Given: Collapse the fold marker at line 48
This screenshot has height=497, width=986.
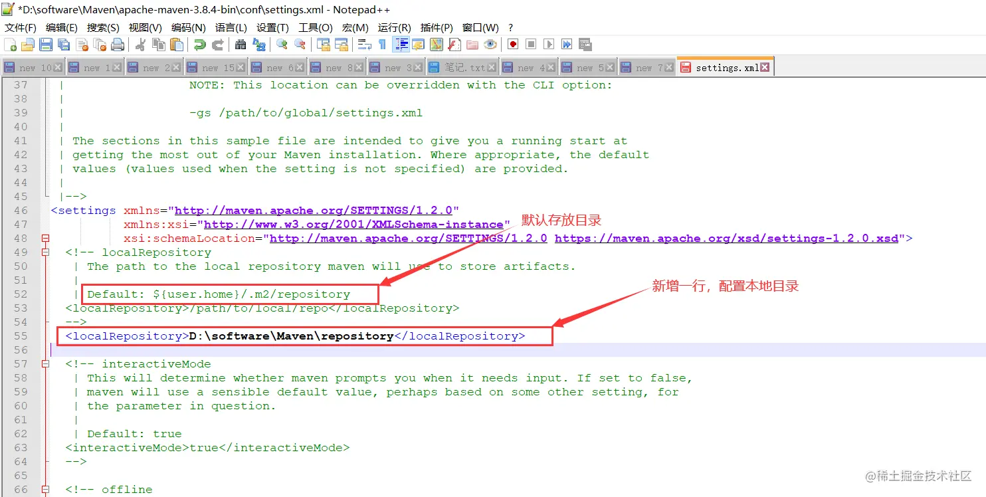Looking at the screenshot, I should (x=45, y=238).
